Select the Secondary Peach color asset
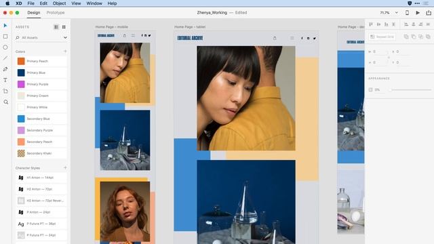The image size is (434, 244). 41,142
